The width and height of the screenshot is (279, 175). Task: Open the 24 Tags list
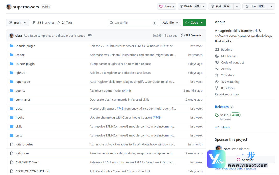tap(65, 23)
